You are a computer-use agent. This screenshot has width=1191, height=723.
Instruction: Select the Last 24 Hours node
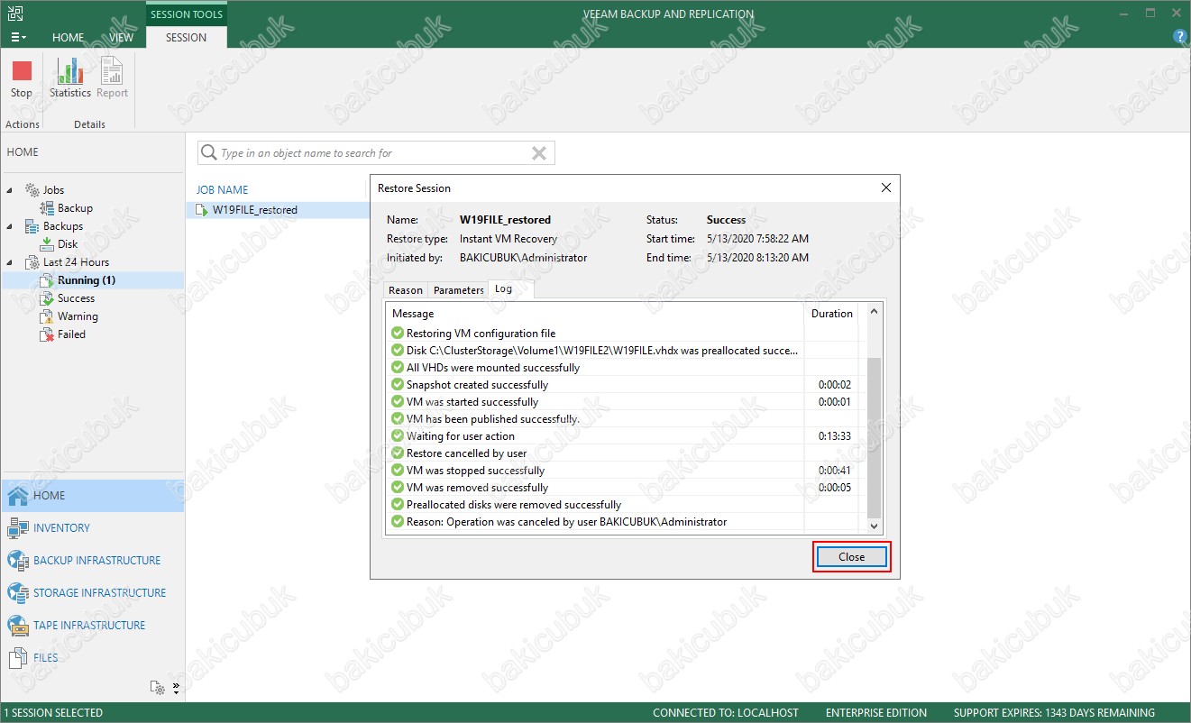76,262
